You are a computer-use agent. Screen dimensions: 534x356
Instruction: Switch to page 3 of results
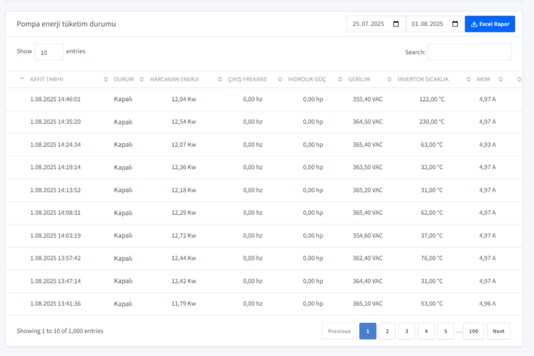406,331
